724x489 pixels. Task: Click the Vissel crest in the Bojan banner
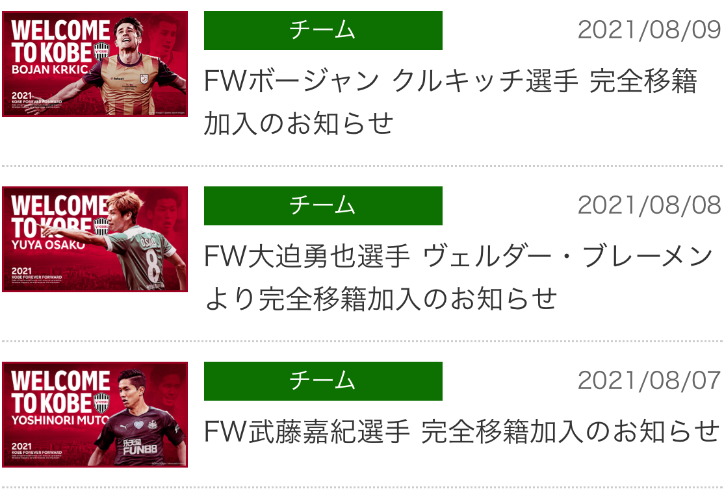pos(101,51)
